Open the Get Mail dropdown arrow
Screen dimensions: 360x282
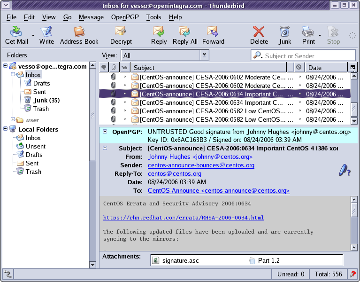coord(33,35)
